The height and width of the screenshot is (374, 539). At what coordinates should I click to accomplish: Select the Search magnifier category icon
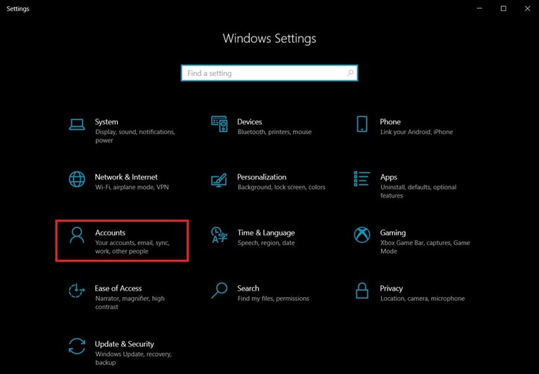pos(219,291)
